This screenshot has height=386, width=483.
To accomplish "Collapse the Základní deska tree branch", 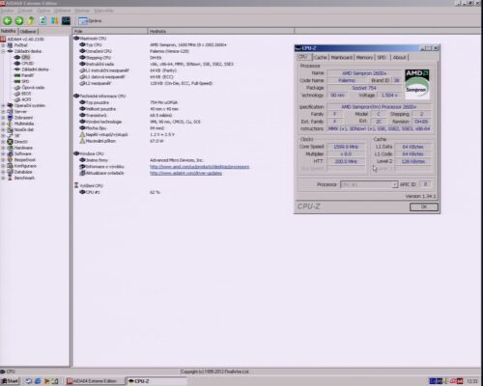I will [3, 51].
